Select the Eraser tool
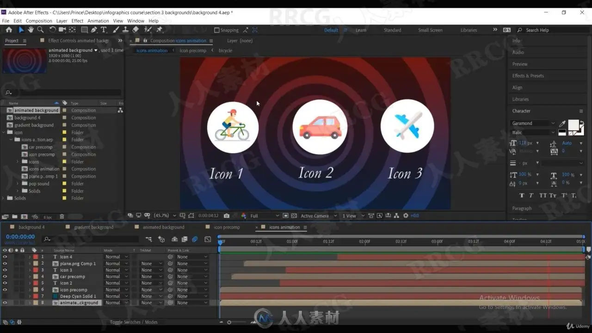 [136, 30]
